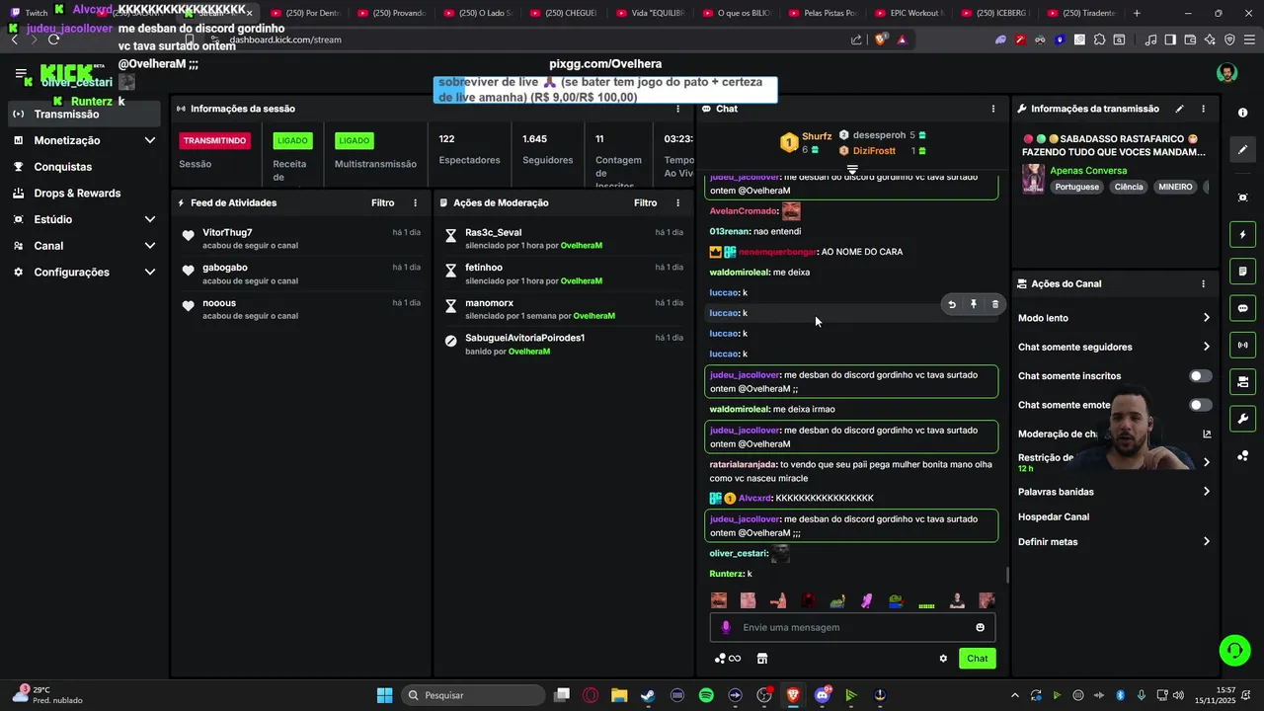Toggle Chat somente inscritos switch
The height and width of the screenshot is (711, 1264).
pyautogui.click(x=1200, y=376)
